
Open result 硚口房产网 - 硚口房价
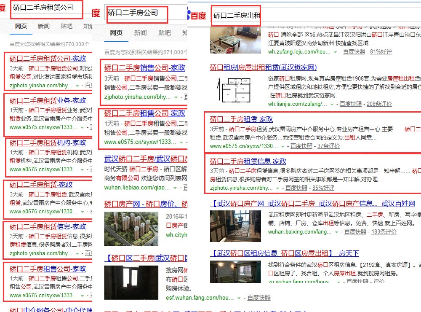146,204
